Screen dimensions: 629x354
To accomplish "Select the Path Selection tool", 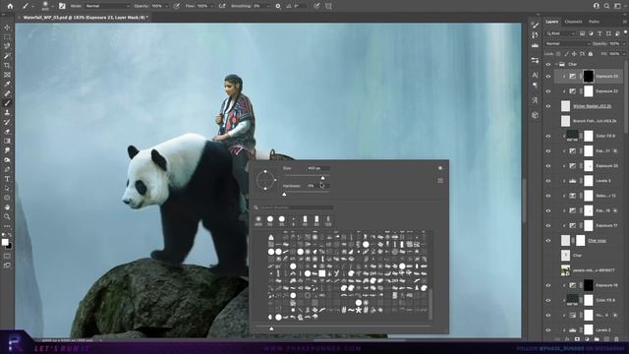I will point(7,188).
